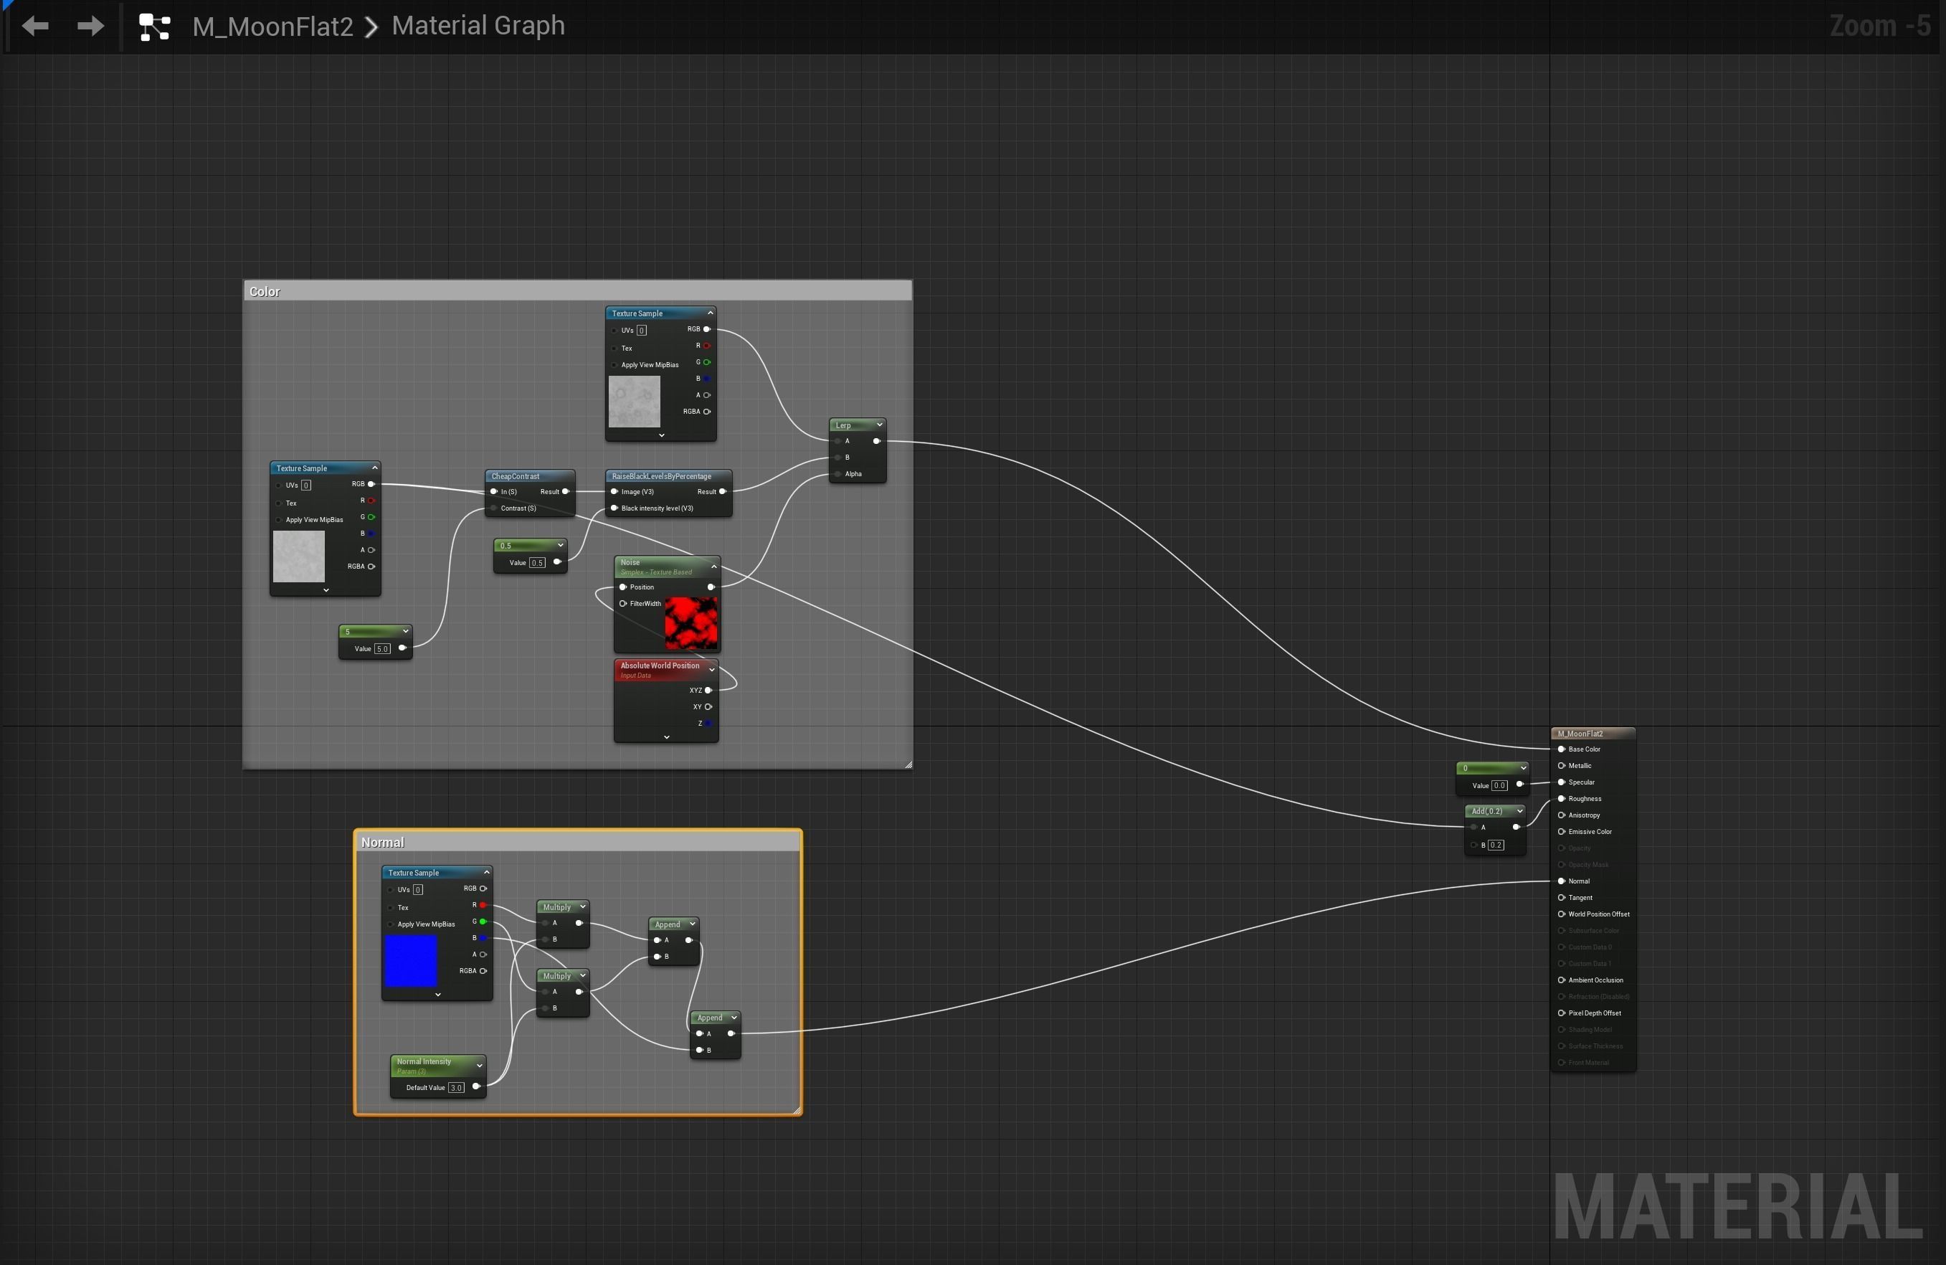Click the 0.5 constant Value field
The width and height of the screenshot is (1946, 1265).
click(536, 563)
